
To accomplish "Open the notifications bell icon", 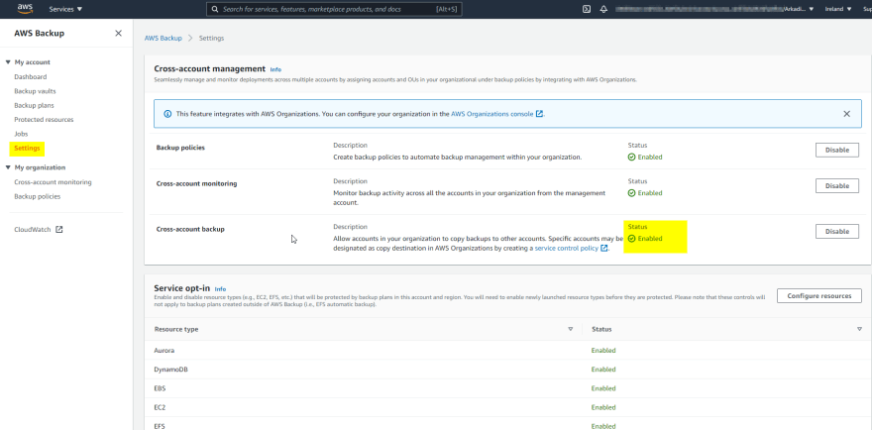I will [x=603, y=9].
